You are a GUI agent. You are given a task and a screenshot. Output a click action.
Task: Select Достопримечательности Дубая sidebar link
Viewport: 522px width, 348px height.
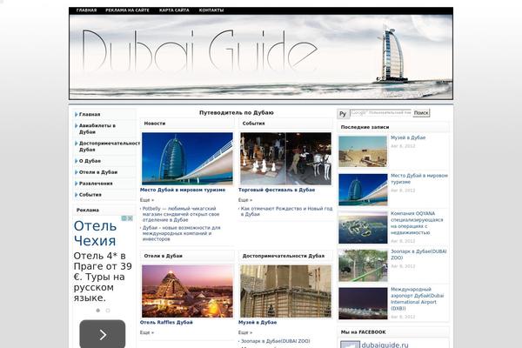click(x=110, y=146)
